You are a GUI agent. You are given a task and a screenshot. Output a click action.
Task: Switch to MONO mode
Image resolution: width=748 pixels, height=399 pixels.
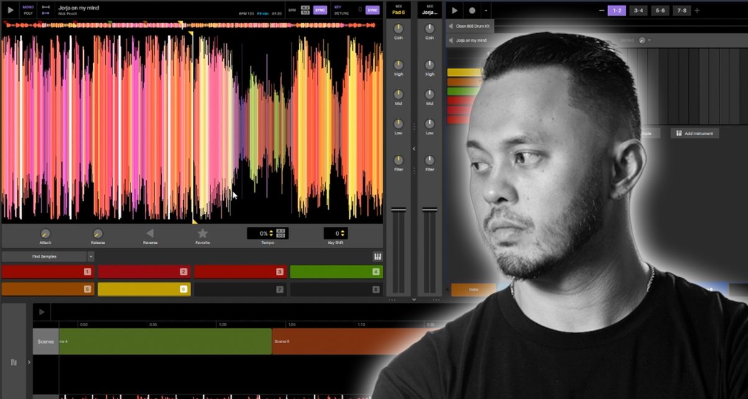[28, 7]
